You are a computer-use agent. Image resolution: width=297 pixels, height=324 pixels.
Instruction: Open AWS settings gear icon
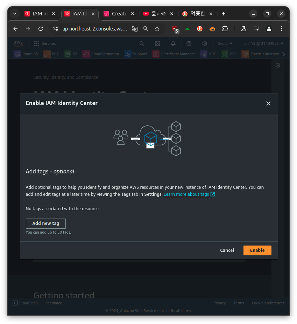click(x=205, y=43)
